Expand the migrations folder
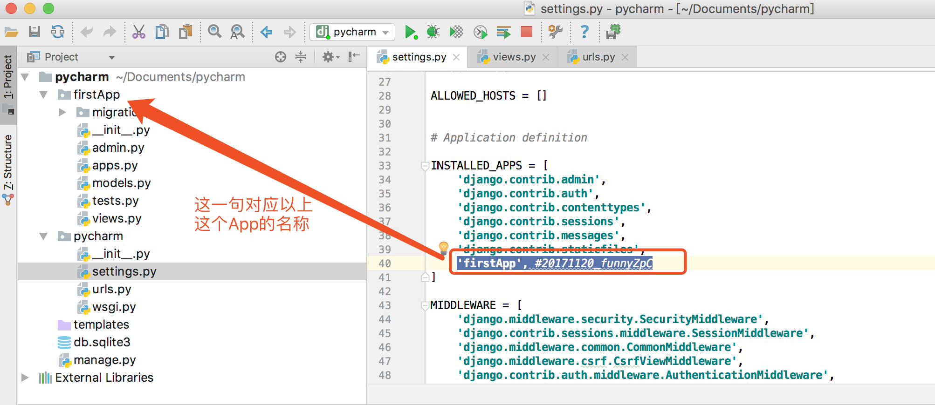The width and height of the screenshot is (935, 405). tap(62, 112)
